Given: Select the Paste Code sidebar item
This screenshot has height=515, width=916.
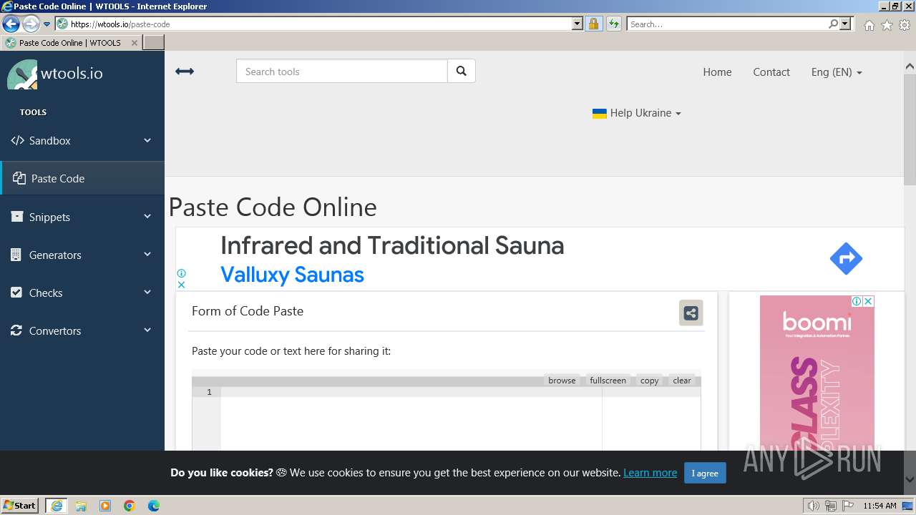Looking at the screenshot, I should click(x=82, y=178).
